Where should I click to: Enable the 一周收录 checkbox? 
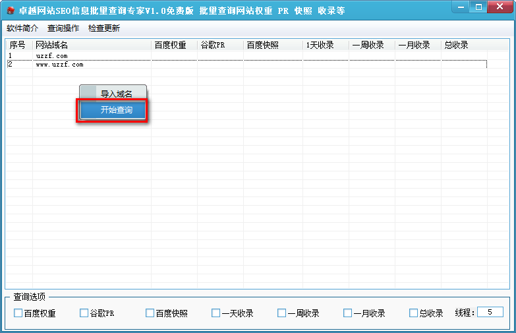coord(281,313)
